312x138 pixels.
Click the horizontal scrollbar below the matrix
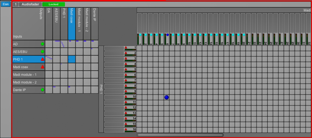tap(180, 135)
